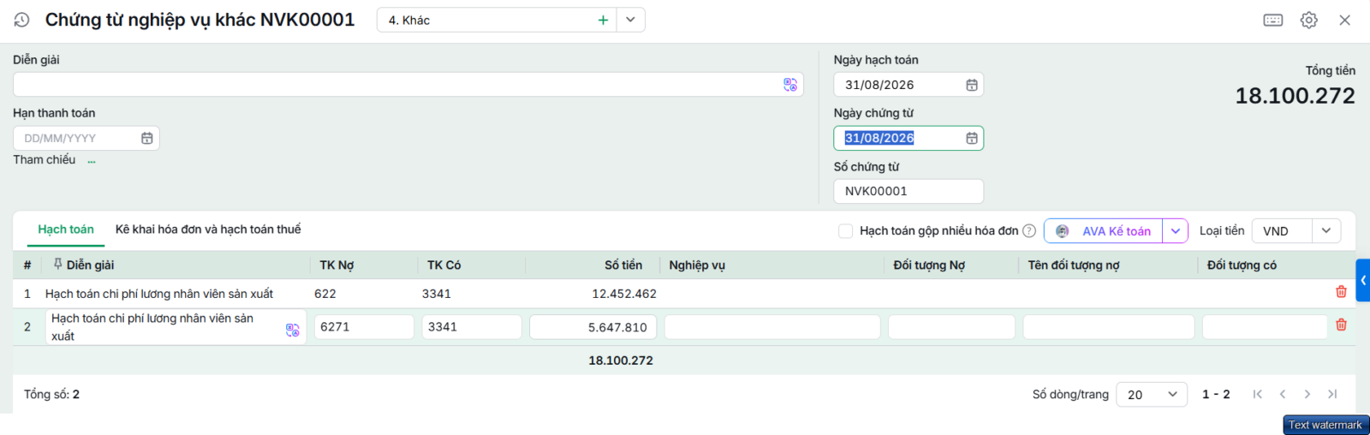Screen dimensions: 1370x435
Task: Switch to Hạch toán tab
Action: point(66,229)
